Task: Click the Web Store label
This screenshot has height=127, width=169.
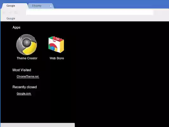Action: [x=57, y=58]
